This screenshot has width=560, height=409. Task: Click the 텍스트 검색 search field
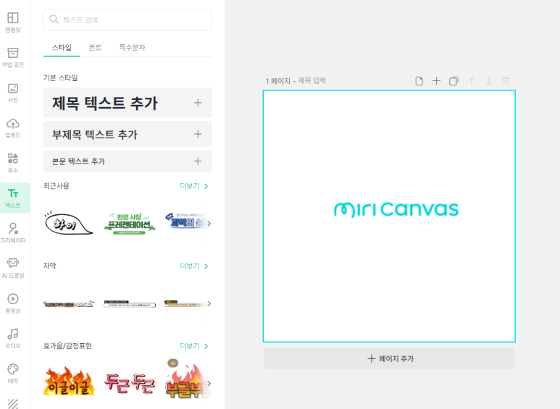coord(128,20)
